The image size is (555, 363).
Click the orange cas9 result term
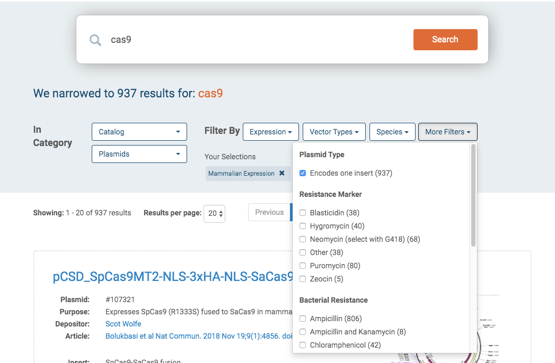(210, 94)
